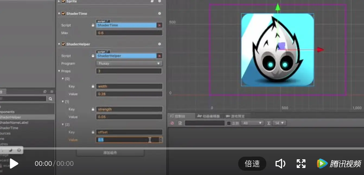
Task: Collapse the ShaderTime component section
Action: [x=59, y=13]
